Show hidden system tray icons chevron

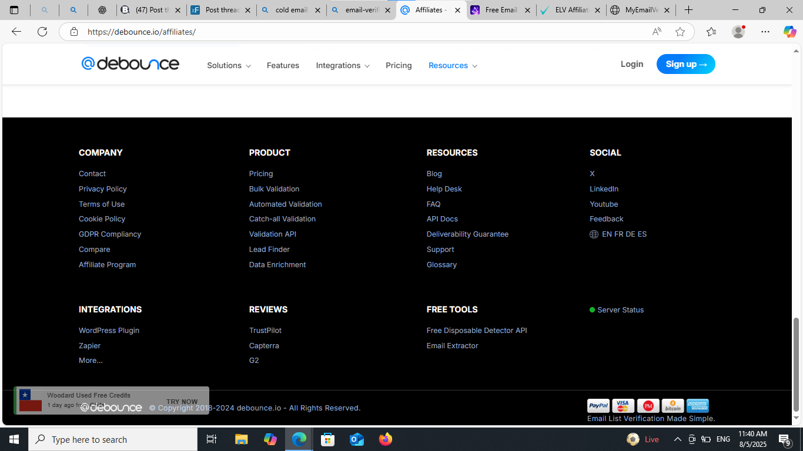(677, 439)
